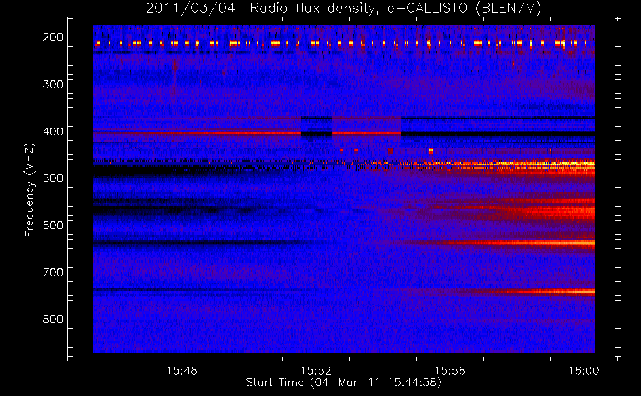
Task: Click the 15:52 time tick label
Action: [316, 371]
